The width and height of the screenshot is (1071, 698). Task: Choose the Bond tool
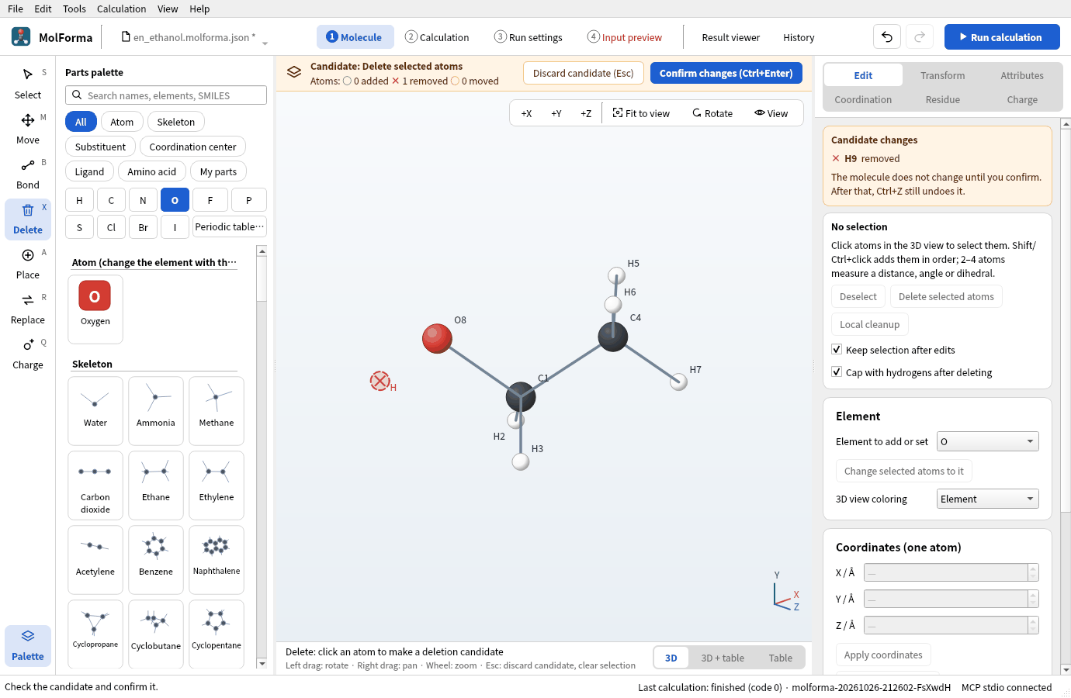[28, 174]
